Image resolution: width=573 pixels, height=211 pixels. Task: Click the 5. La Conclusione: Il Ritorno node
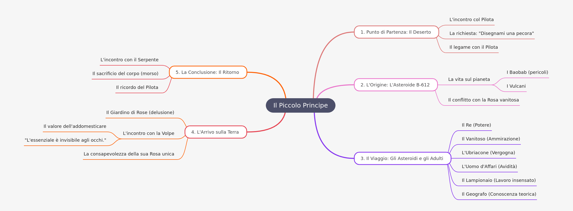tap(208, 72)
